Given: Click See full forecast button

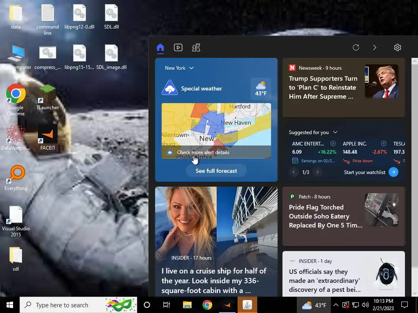Looking at the screenshot, I should pos(216,171).
